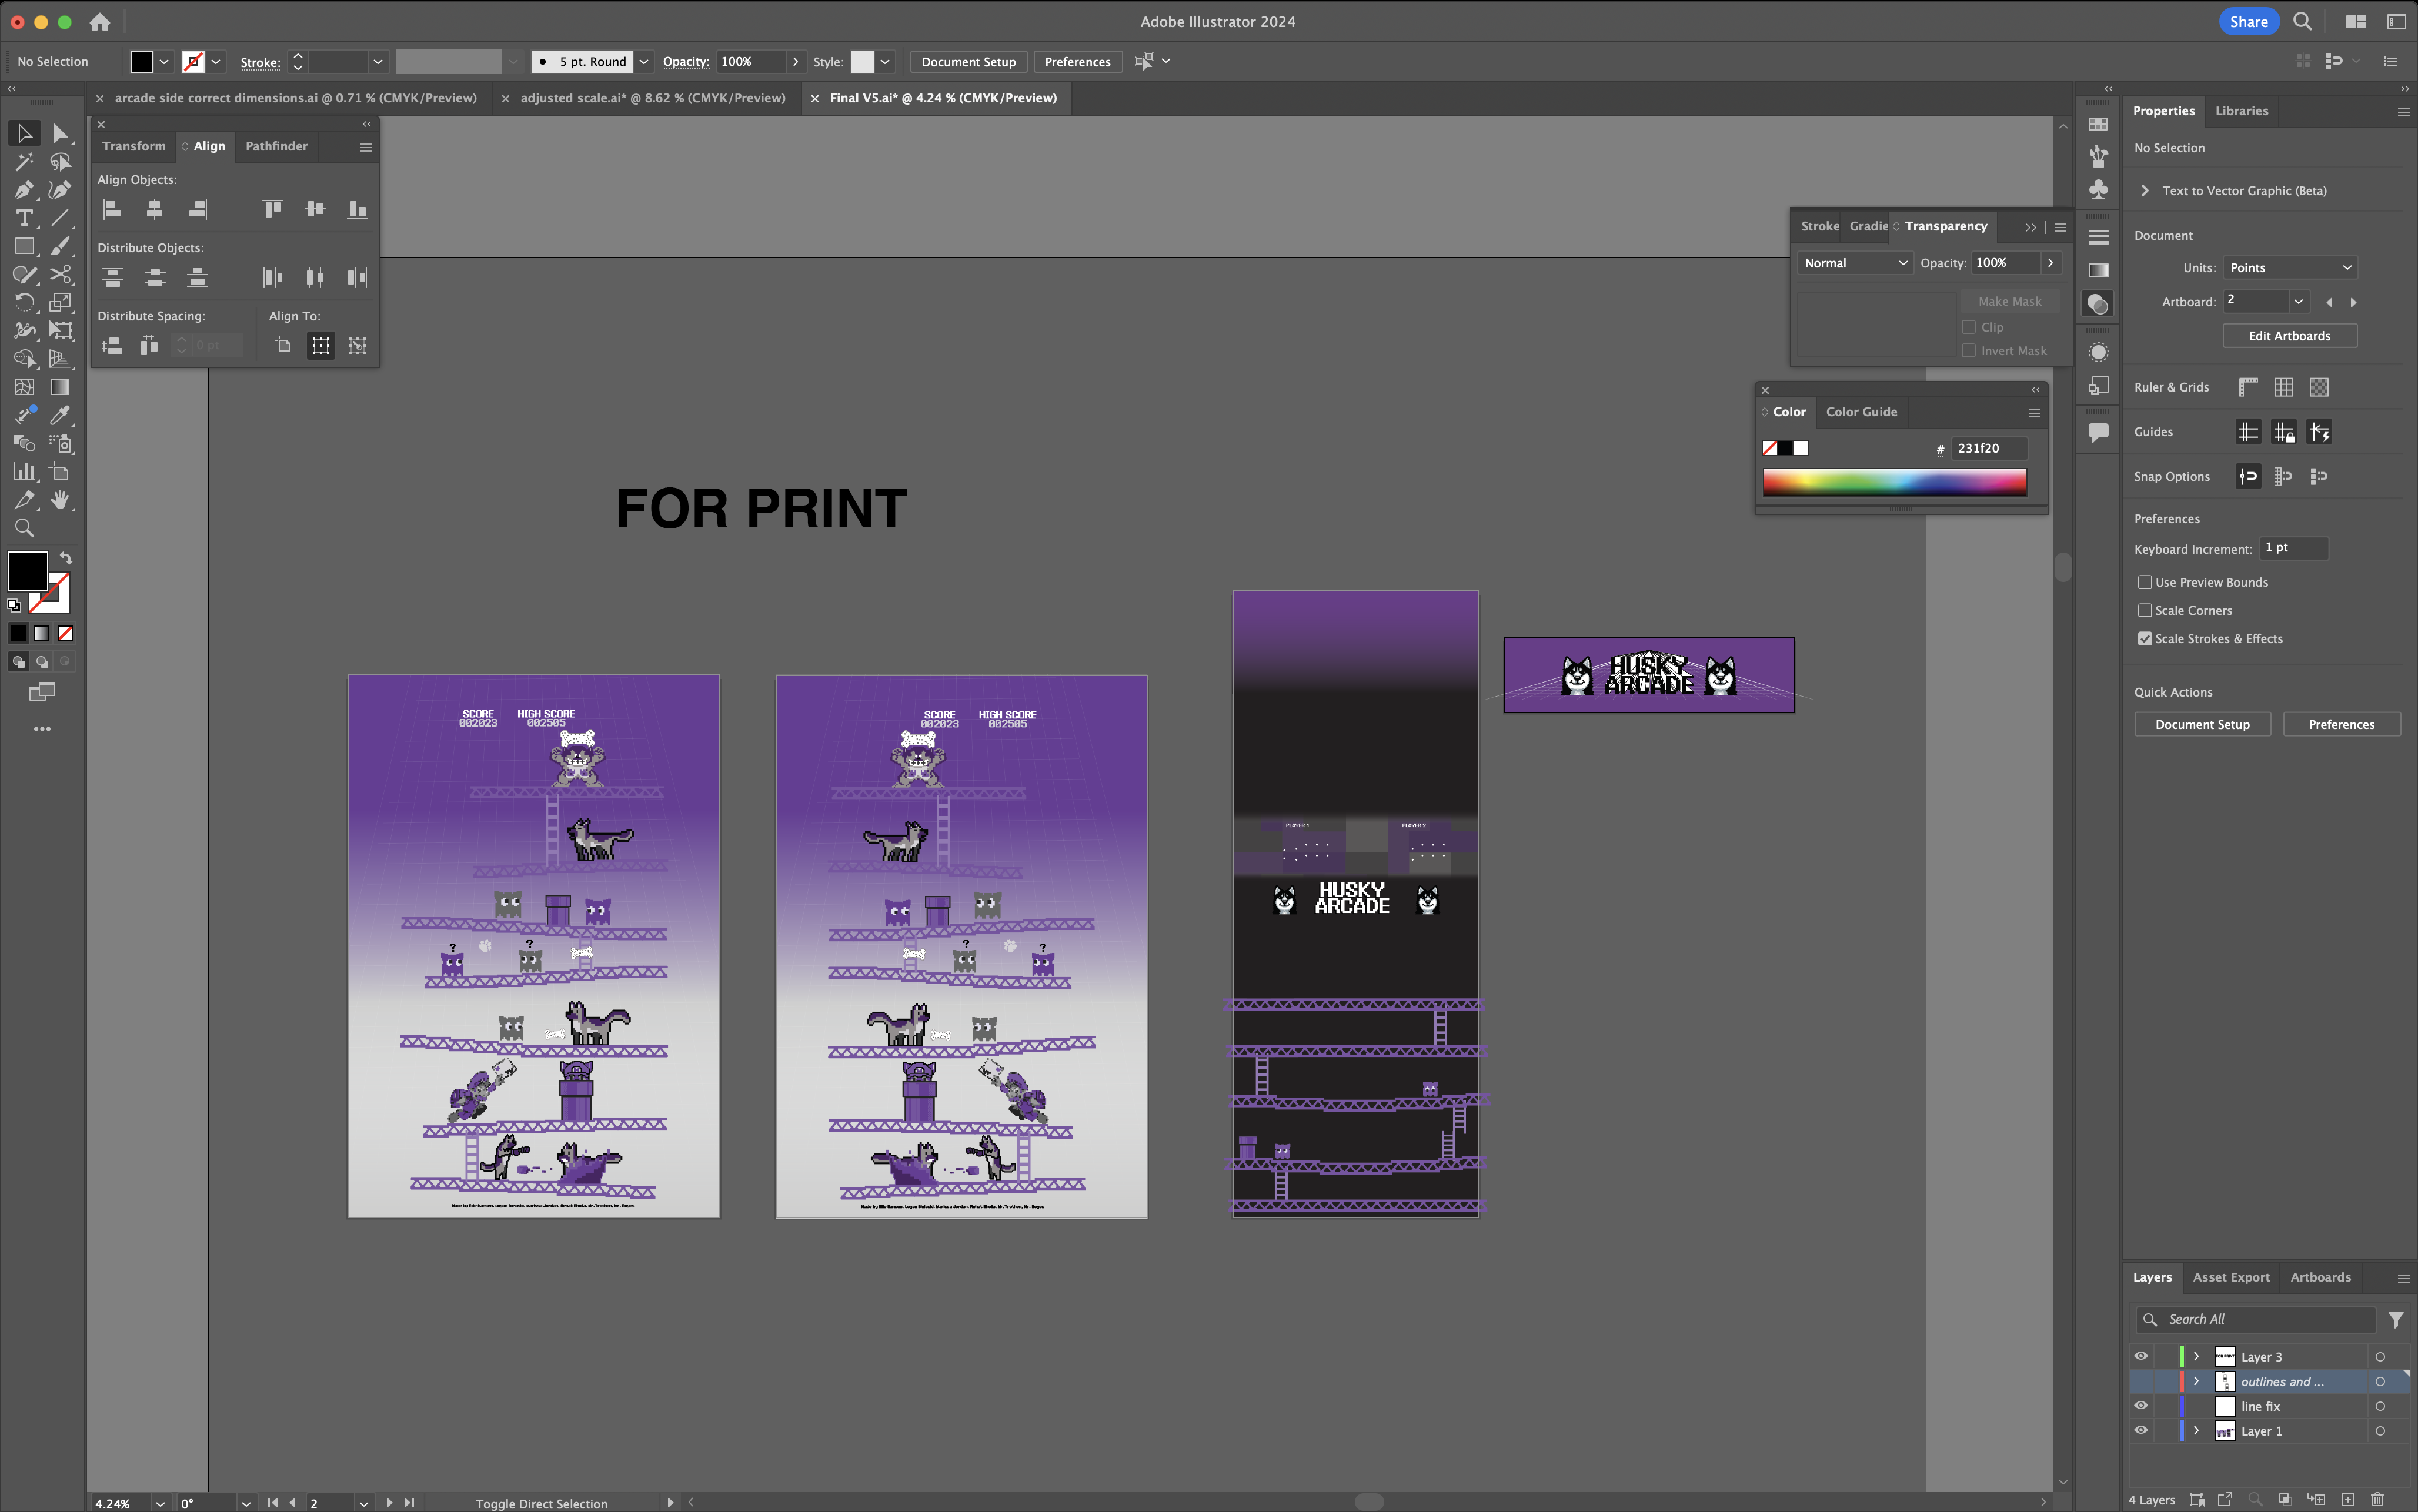Select the Pen tool in toolbar
This screenshot has width=2418, height=1512.
pyautogui.click(x=23, y=188)
